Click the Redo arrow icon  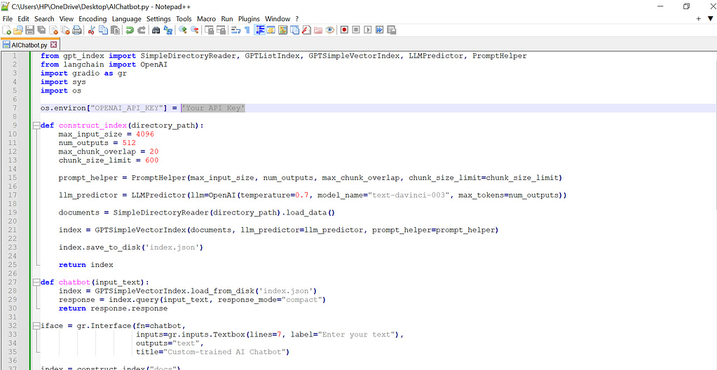pyautogui.click(x=142, y=30)
